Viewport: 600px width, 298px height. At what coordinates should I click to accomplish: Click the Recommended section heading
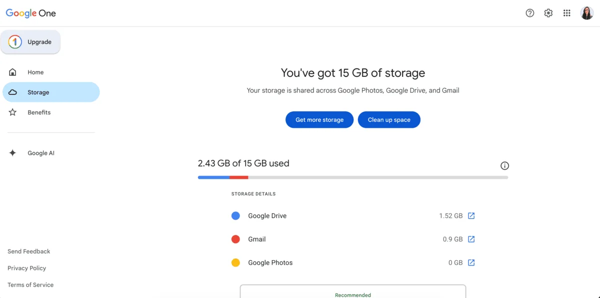pos(352,295)
